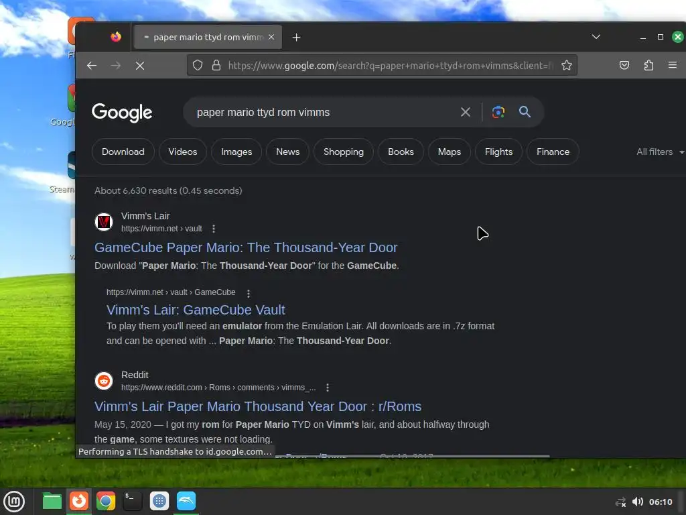Screen dimensions: 686x515
Task: Open the Terminal from taskbar
Action: point(132,501)
